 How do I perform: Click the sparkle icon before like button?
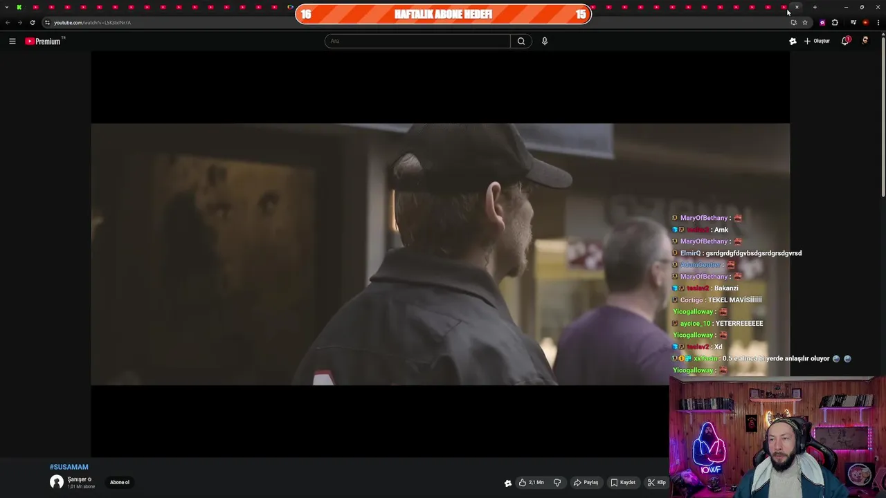coord(508,483)
